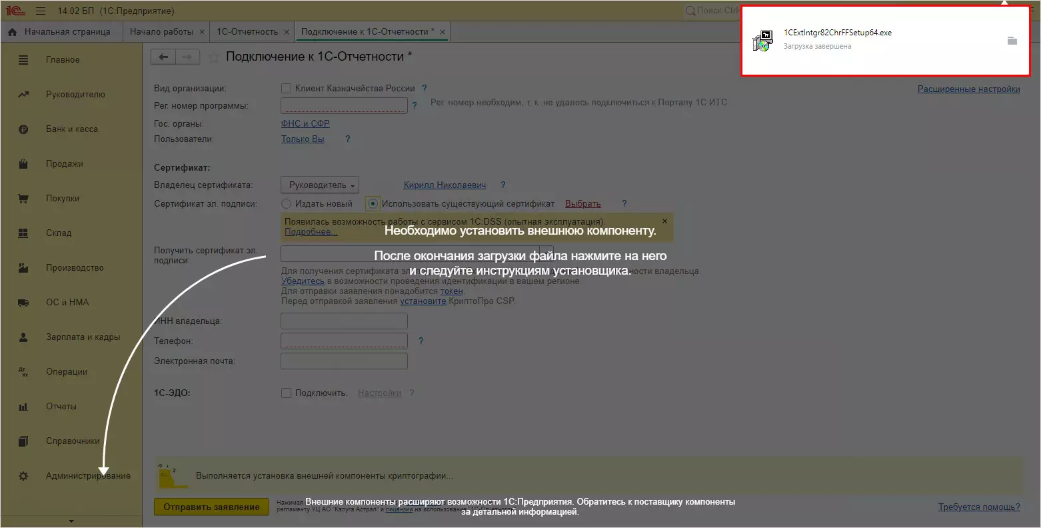Viewport: 1041px width, 528px height.
Task: Enable Клиент Казначейства России checkbox
Action: (287, 88)
